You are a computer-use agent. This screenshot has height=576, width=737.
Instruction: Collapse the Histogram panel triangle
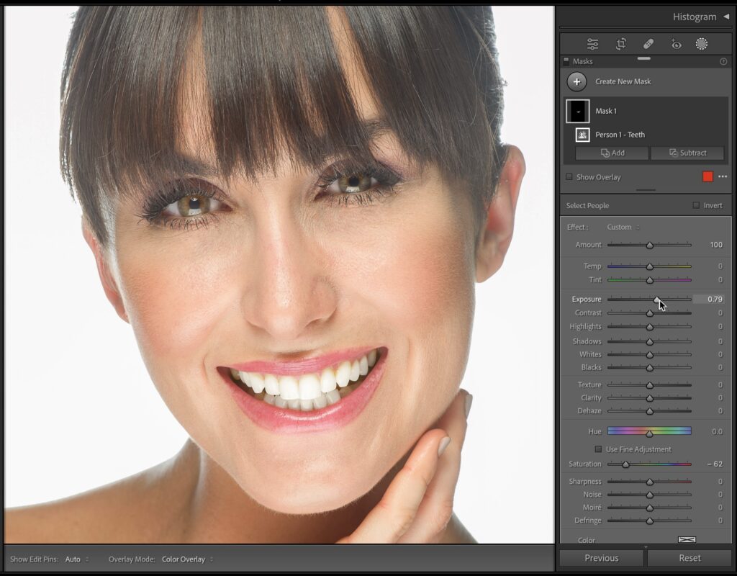(x=725, y=17)
